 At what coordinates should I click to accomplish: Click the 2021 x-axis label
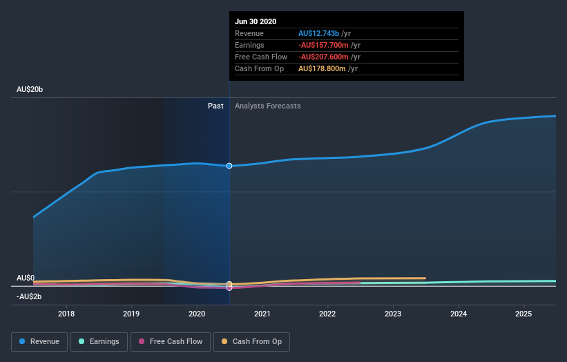click(262, 314)
